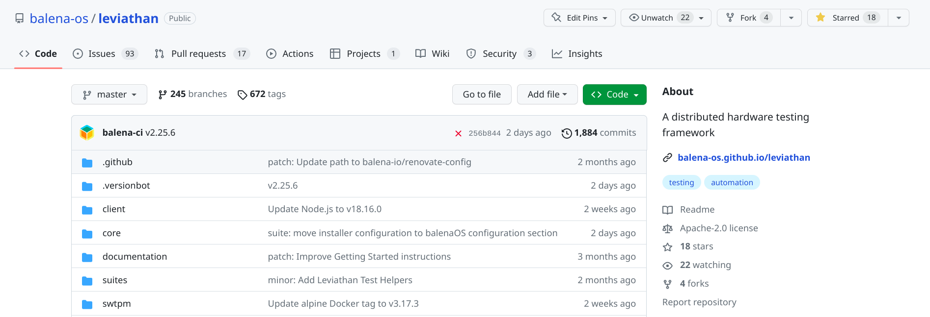Open the Projects tab
Viewport: 930px width, 317px height.
(364, 54)
